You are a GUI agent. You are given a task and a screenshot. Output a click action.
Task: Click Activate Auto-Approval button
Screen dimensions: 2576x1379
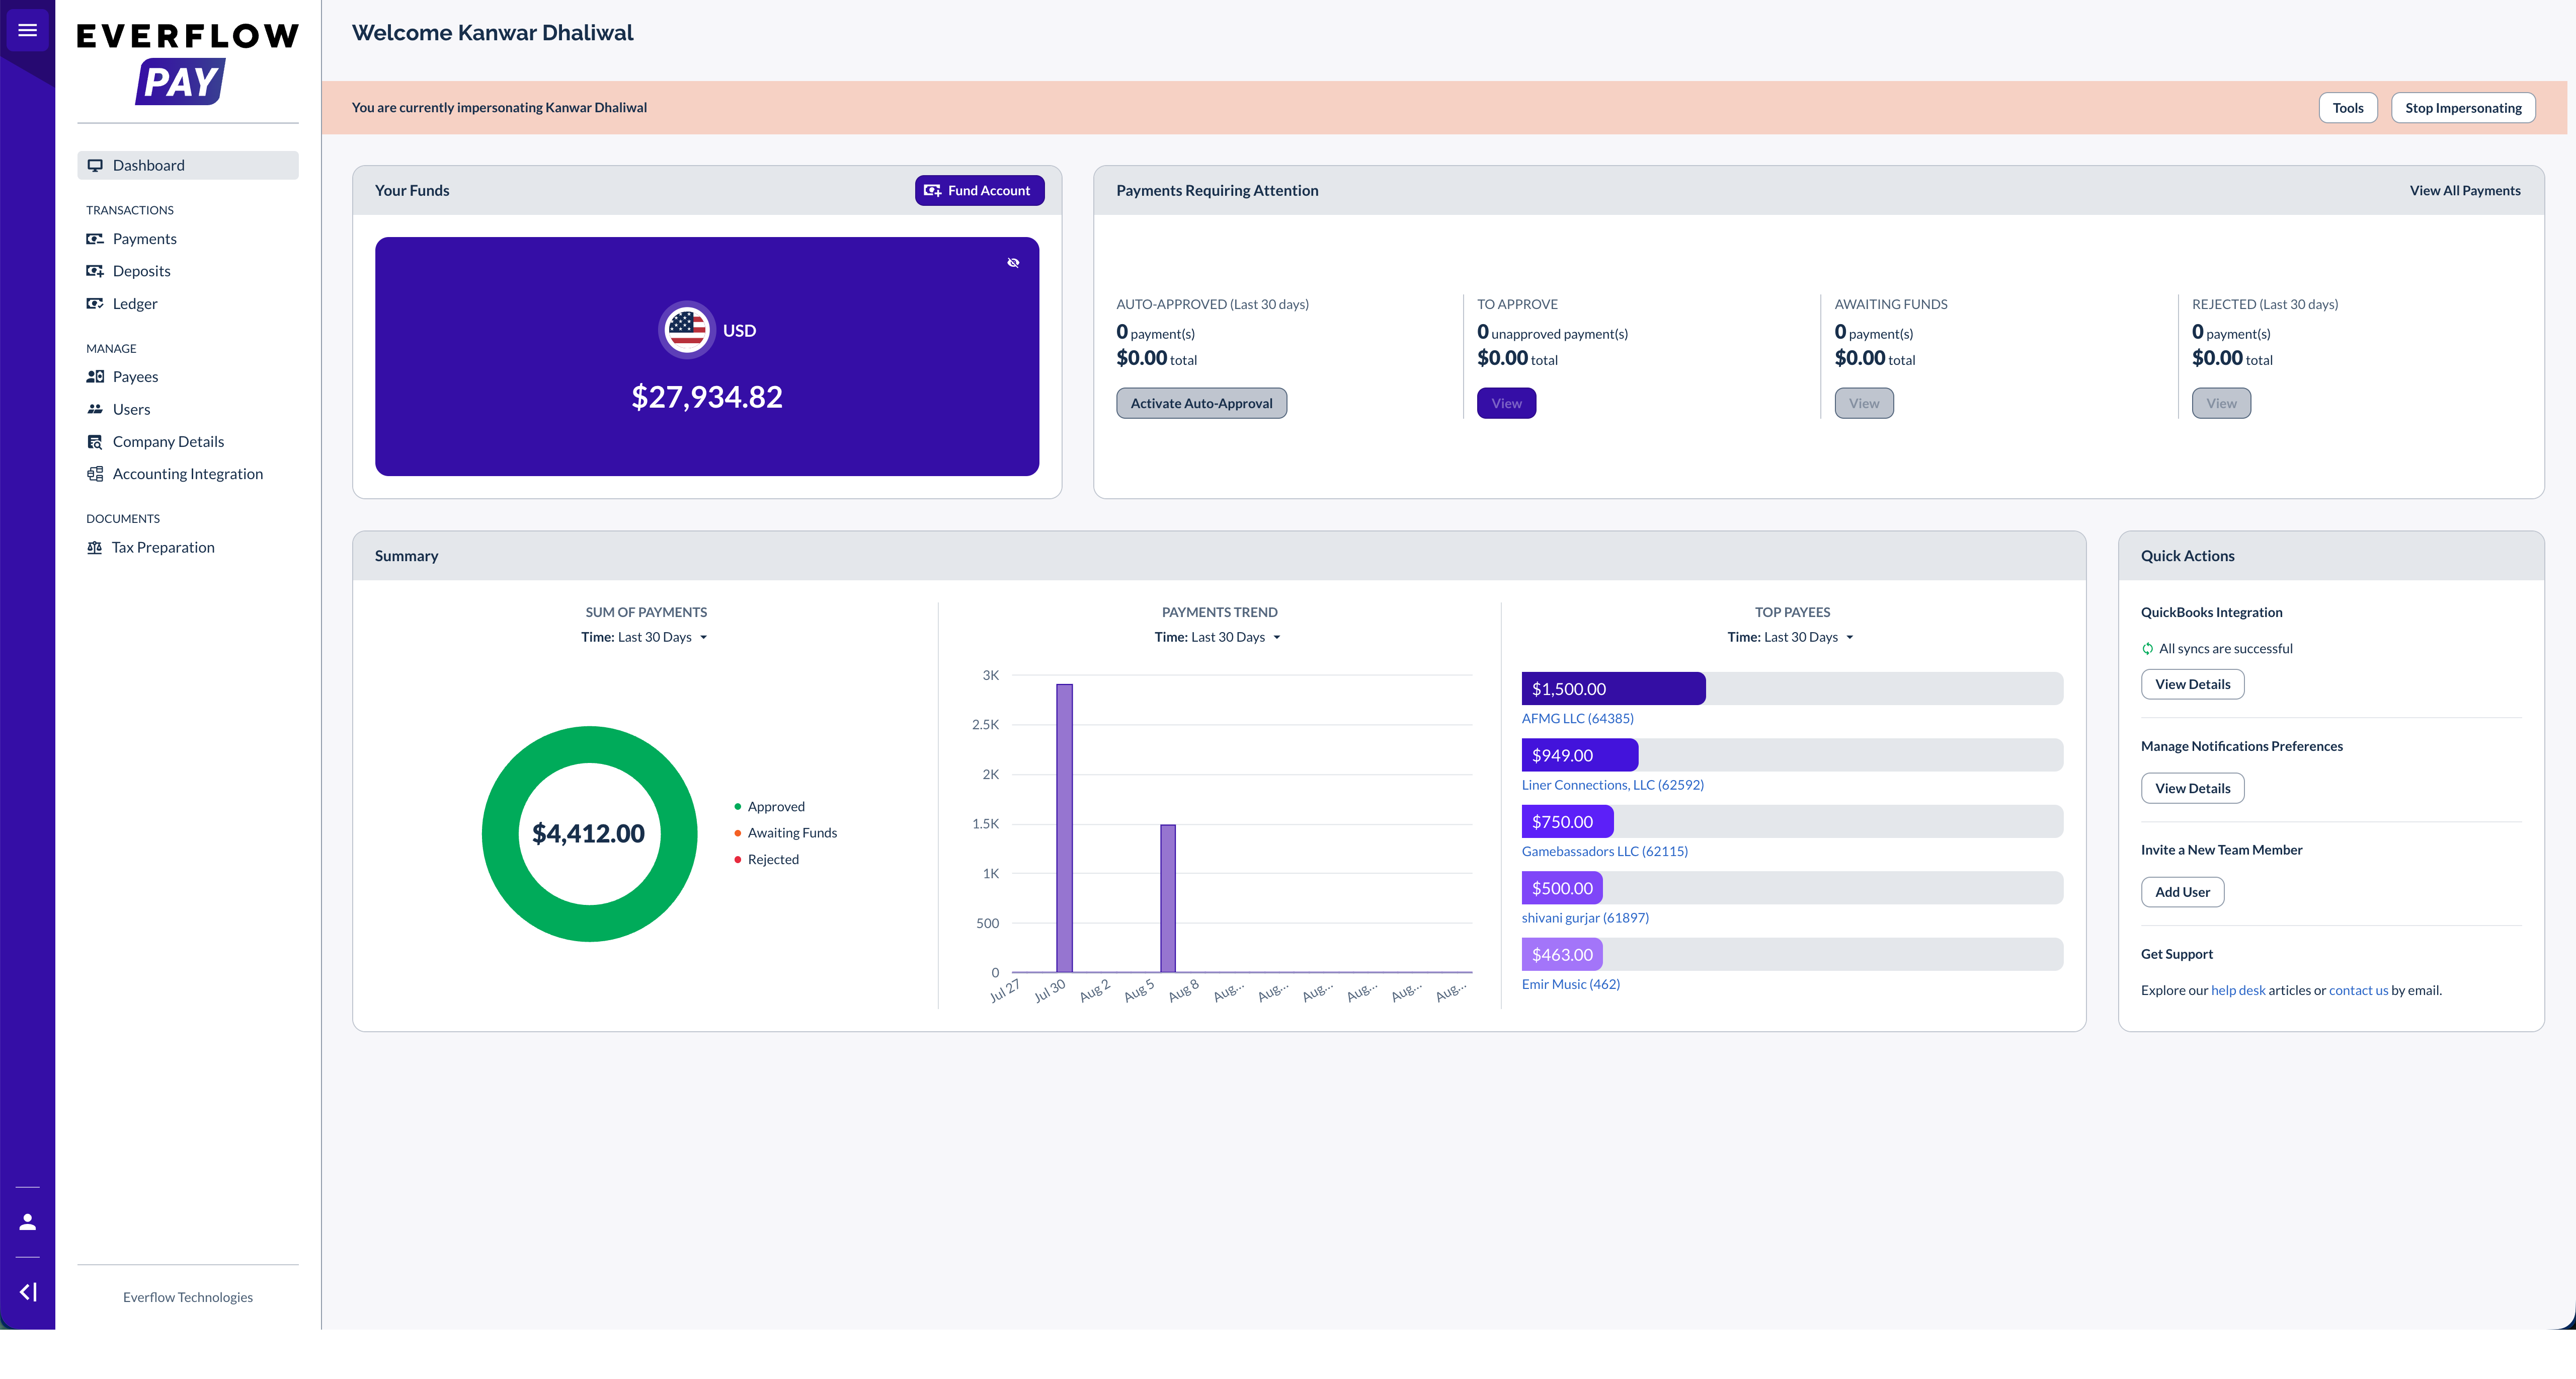point(1201,403)
